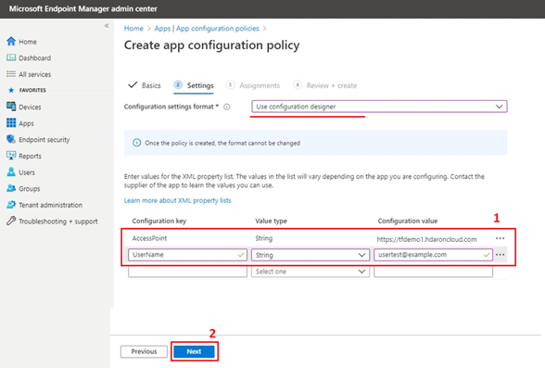Click the AccessPoint key cell
This screenshot has height=368, width=545.
tap(149, 238)
